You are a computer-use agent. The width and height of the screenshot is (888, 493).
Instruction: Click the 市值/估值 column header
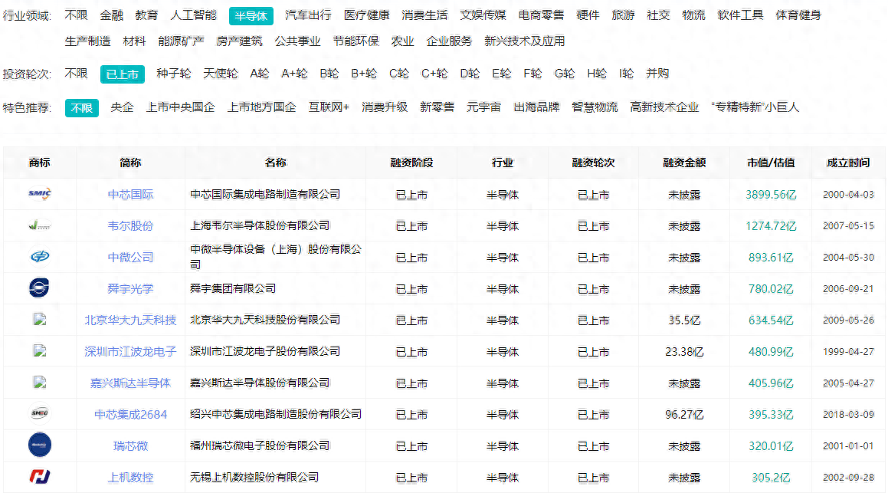[771, 163]
